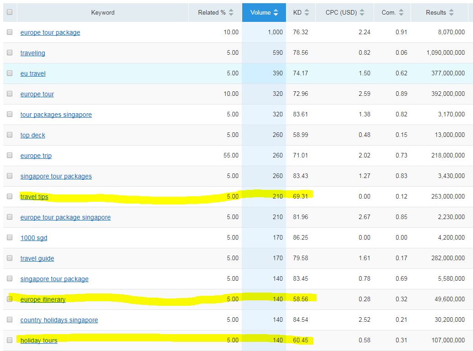
Task: Follow the eu travel keyword link
Action: [33, 73]
